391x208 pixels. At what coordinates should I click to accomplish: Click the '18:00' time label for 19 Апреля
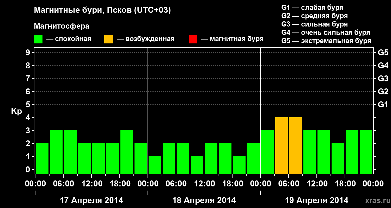[345, 184]
